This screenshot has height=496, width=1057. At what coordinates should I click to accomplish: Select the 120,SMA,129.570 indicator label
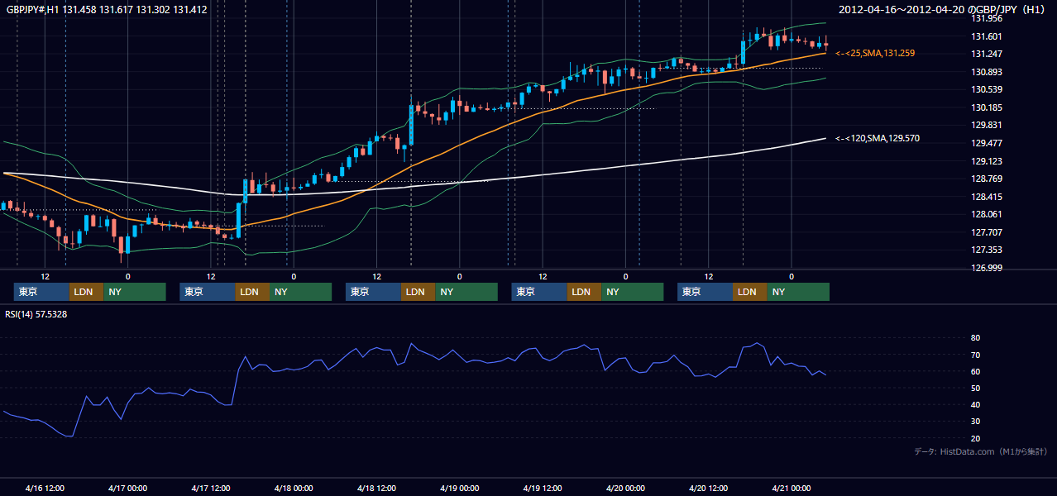[878, 138]
